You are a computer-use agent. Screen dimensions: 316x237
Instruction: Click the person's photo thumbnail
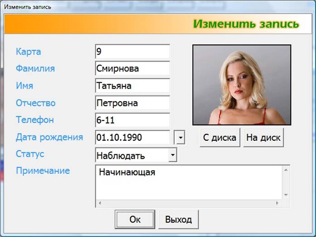pos(242,85)
